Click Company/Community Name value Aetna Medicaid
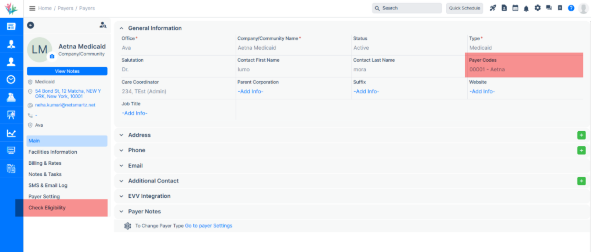 point(257,48)
